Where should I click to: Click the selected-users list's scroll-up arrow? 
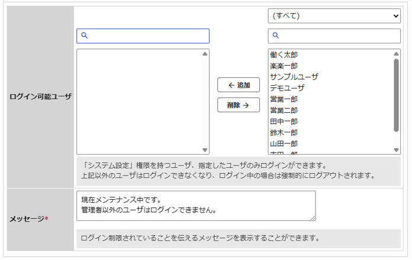205,54
